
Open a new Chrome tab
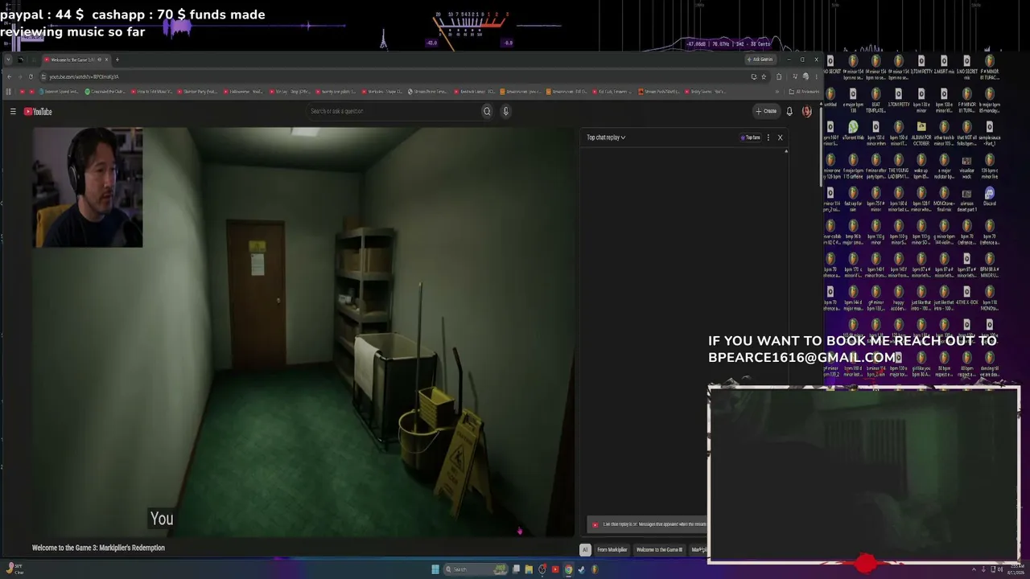coord(117,60)
